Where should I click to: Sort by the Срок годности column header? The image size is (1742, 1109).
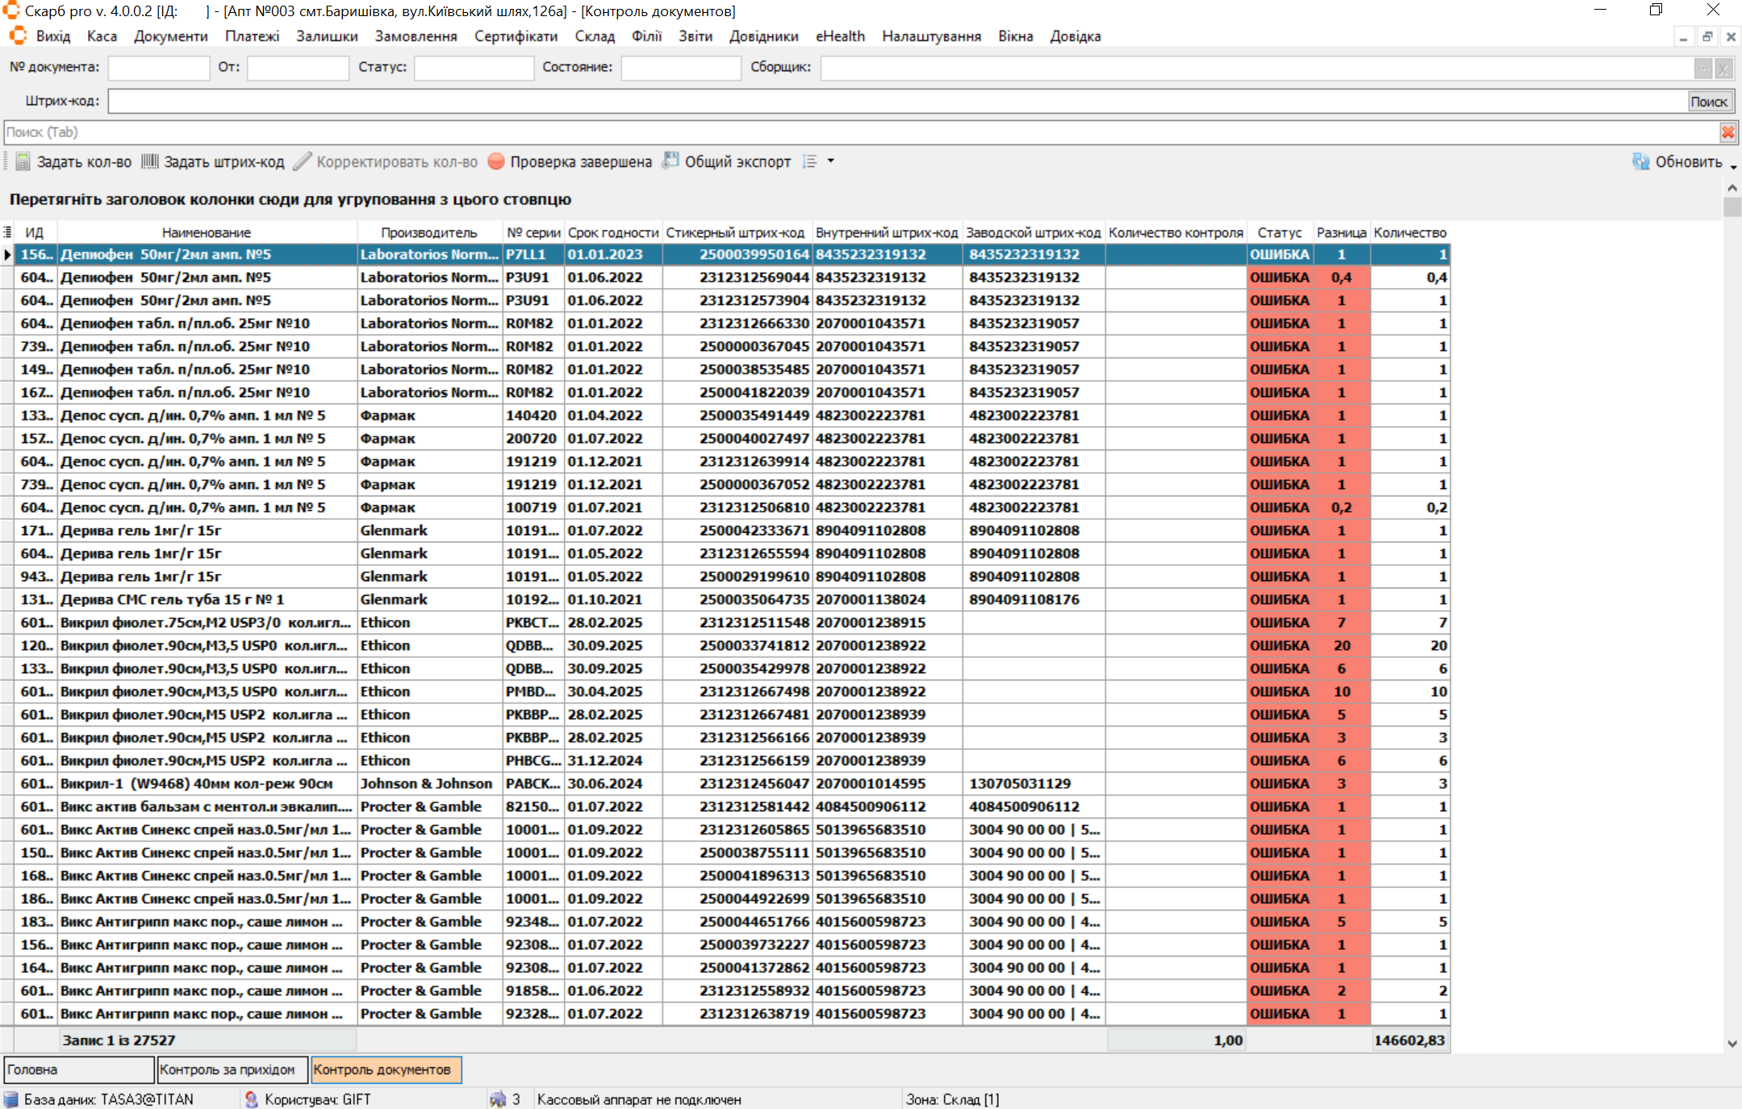(x=612, y=232)
